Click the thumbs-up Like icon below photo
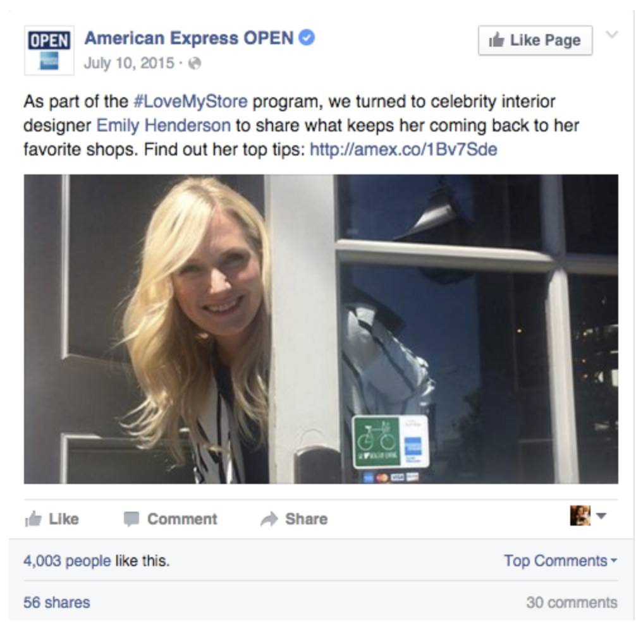 [34, 519]
